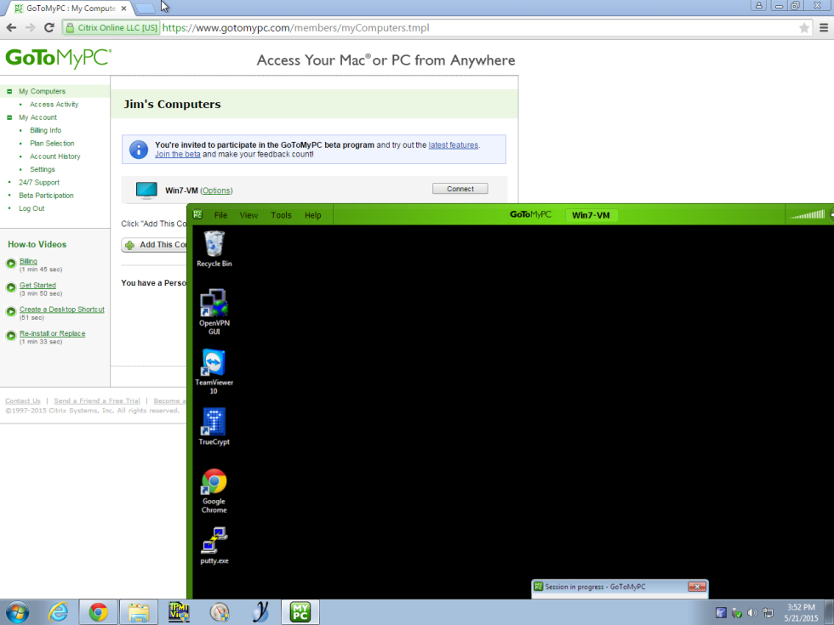Collapse the My Account tree section
Screen dimensions: 834x625
(9, 117)
